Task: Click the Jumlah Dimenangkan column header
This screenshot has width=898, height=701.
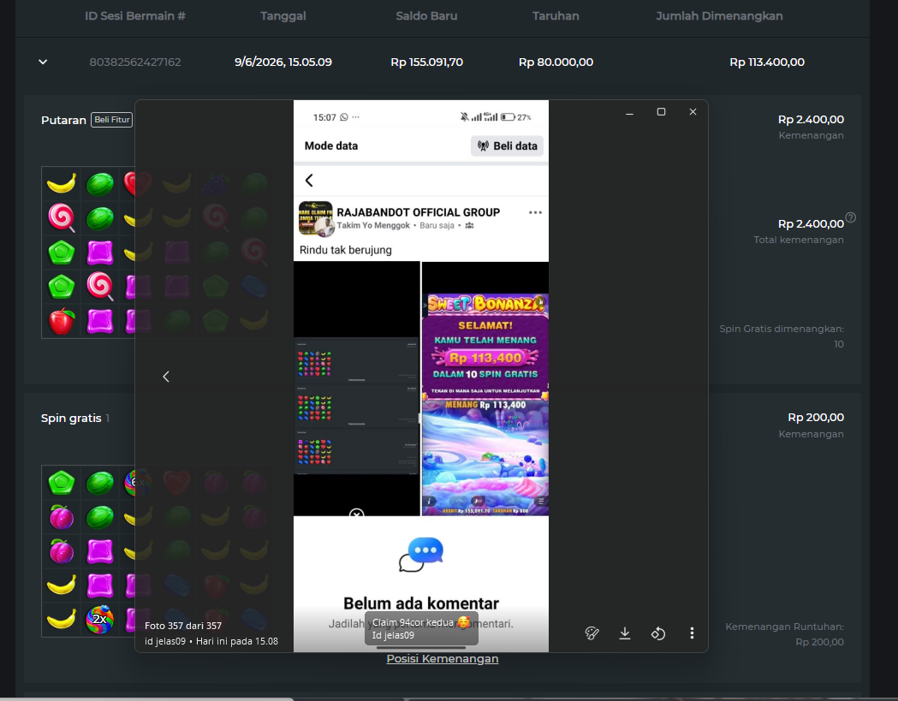Action: 719,16
